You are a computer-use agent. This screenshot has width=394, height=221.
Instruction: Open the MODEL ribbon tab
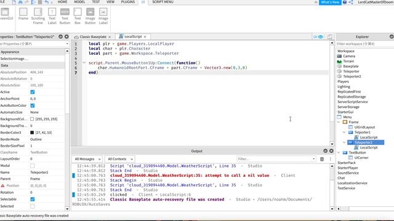coord(79,2)
